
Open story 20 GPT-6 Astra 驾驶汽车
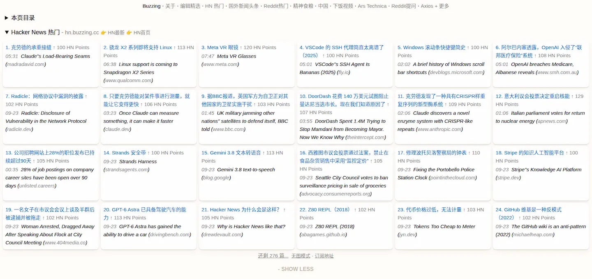click(145, 214)
